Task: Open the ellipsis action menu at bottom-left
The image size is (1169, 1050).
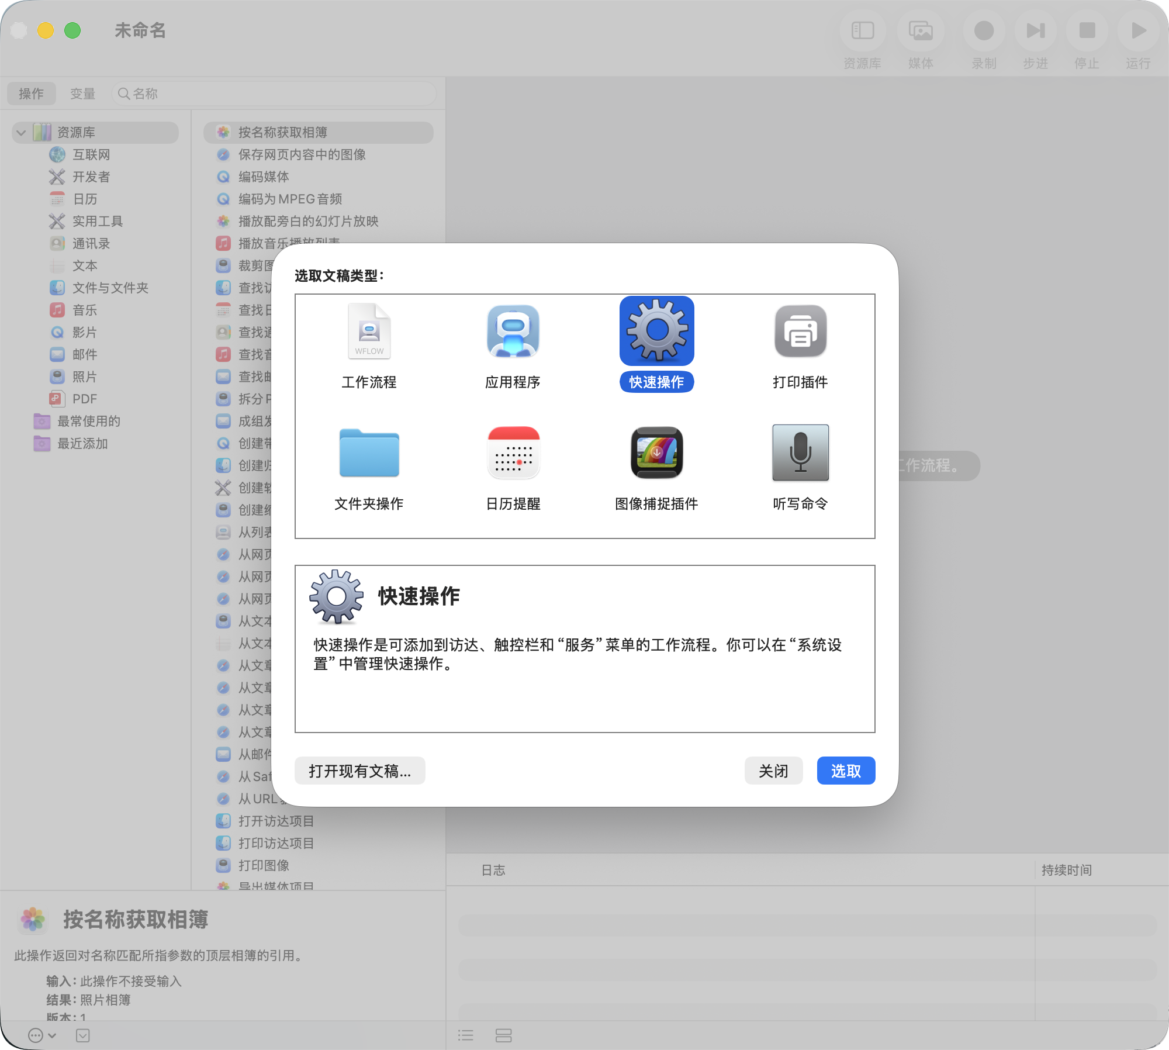Action: coord(36,1035)
